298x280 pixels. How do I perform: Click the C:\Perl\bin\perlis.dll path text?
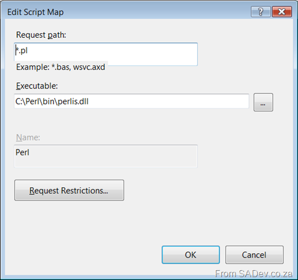pyautogui.click(x=52, y=101)
